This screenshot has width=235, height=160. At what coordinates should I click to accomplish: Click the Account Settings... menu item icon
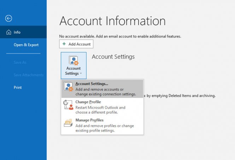pyautogui.click(x=68, y=87)
